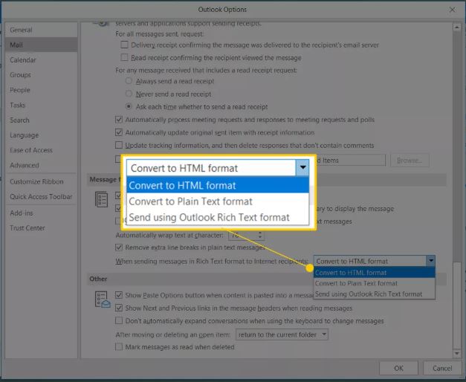The height and width of the screenshot is (382, 466).
Task: Go to Add-ins category
Action: pyautogui.click(x=41, y=213)
